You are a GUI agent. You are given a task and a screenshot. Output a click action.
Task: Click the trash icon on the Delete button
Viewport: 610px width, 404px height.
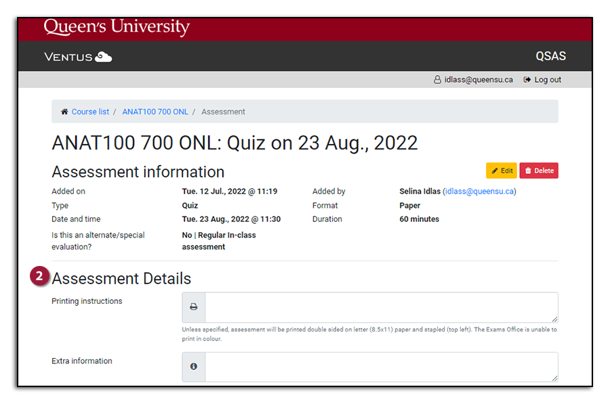tap(528, 171)
